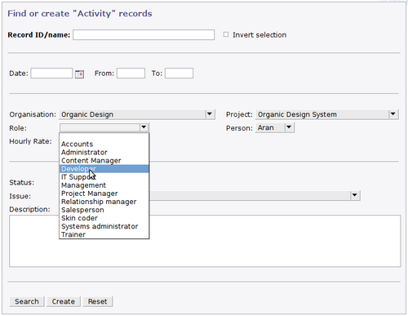The width and height of the screenshot is (408, 316).
Task: Select Systems administrator role
Action: point(104,226)
